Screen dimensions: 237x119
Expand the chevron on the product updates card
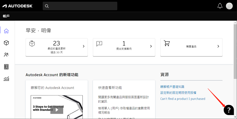[84, 46]
